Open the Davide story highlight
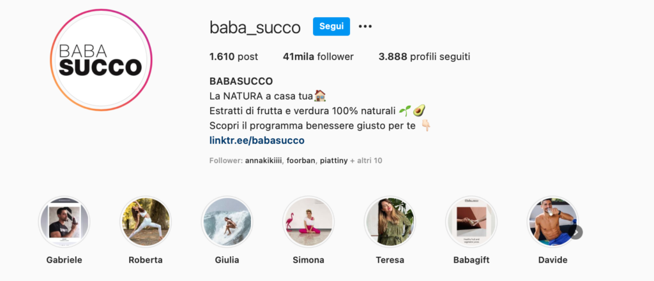The image size is (654, 281). (552, 222)
